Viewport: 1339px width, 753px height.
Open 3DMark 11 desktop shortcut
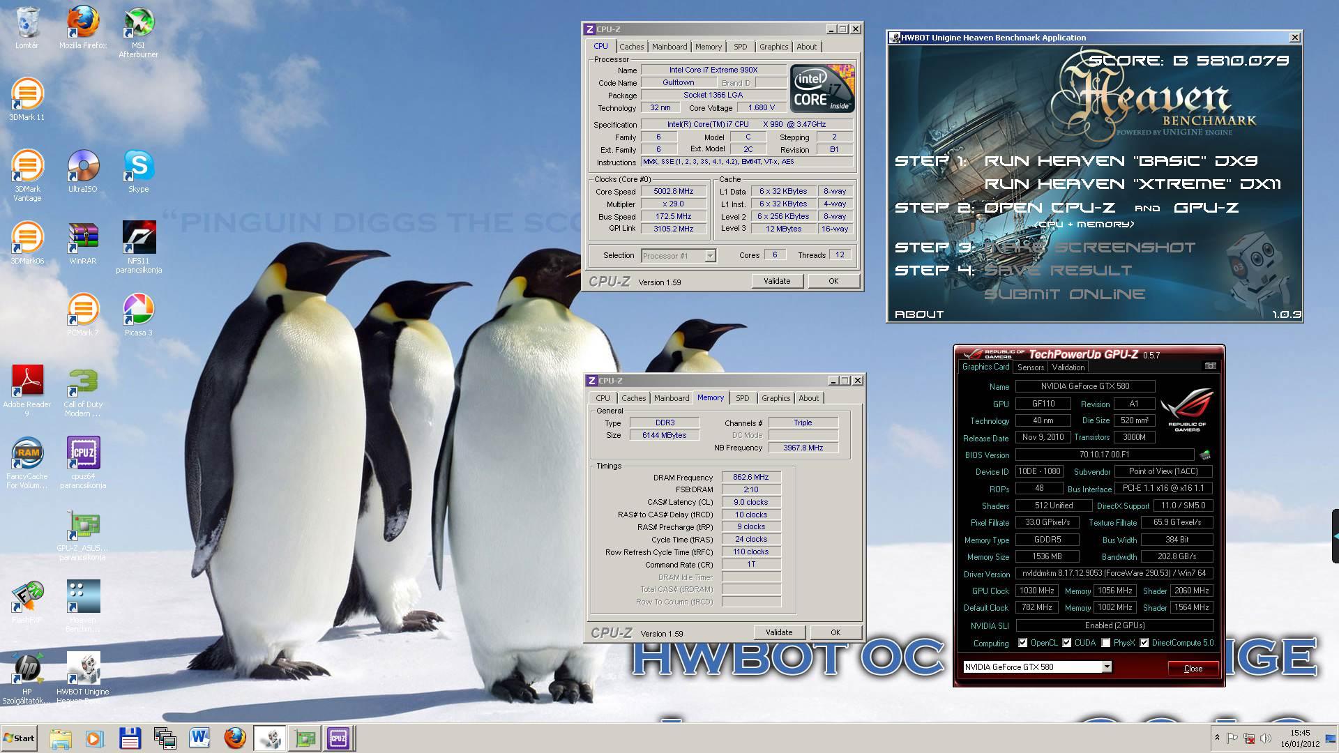[x=27, y=100]
